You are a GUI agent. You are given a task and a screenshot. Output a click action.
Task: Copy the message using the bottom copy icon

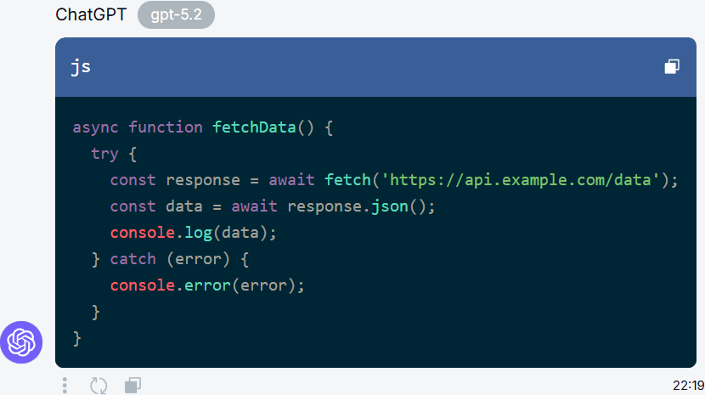coord(133,385)
